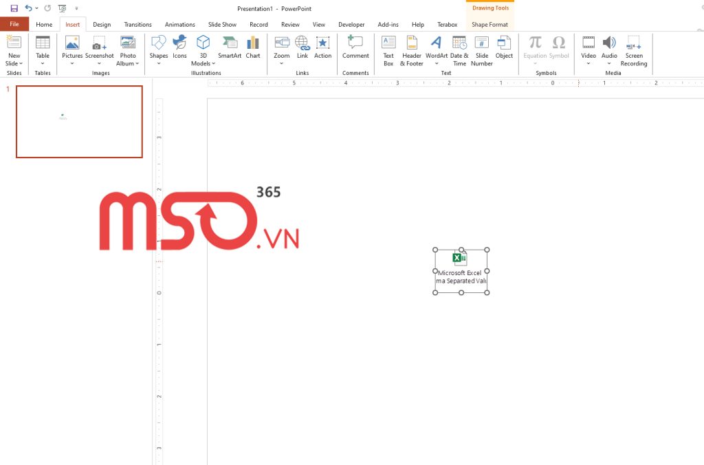Open the Audio dropdown arrow
Viewport: 704px width, 465px height.
[x=609, y=63]
